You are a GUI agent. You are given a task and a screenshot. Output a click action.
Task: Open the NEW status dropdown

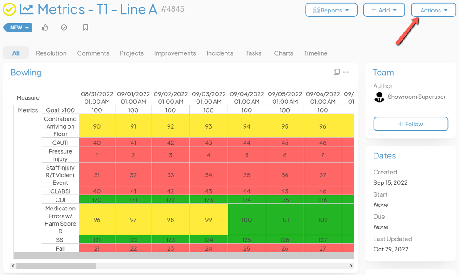19,28
